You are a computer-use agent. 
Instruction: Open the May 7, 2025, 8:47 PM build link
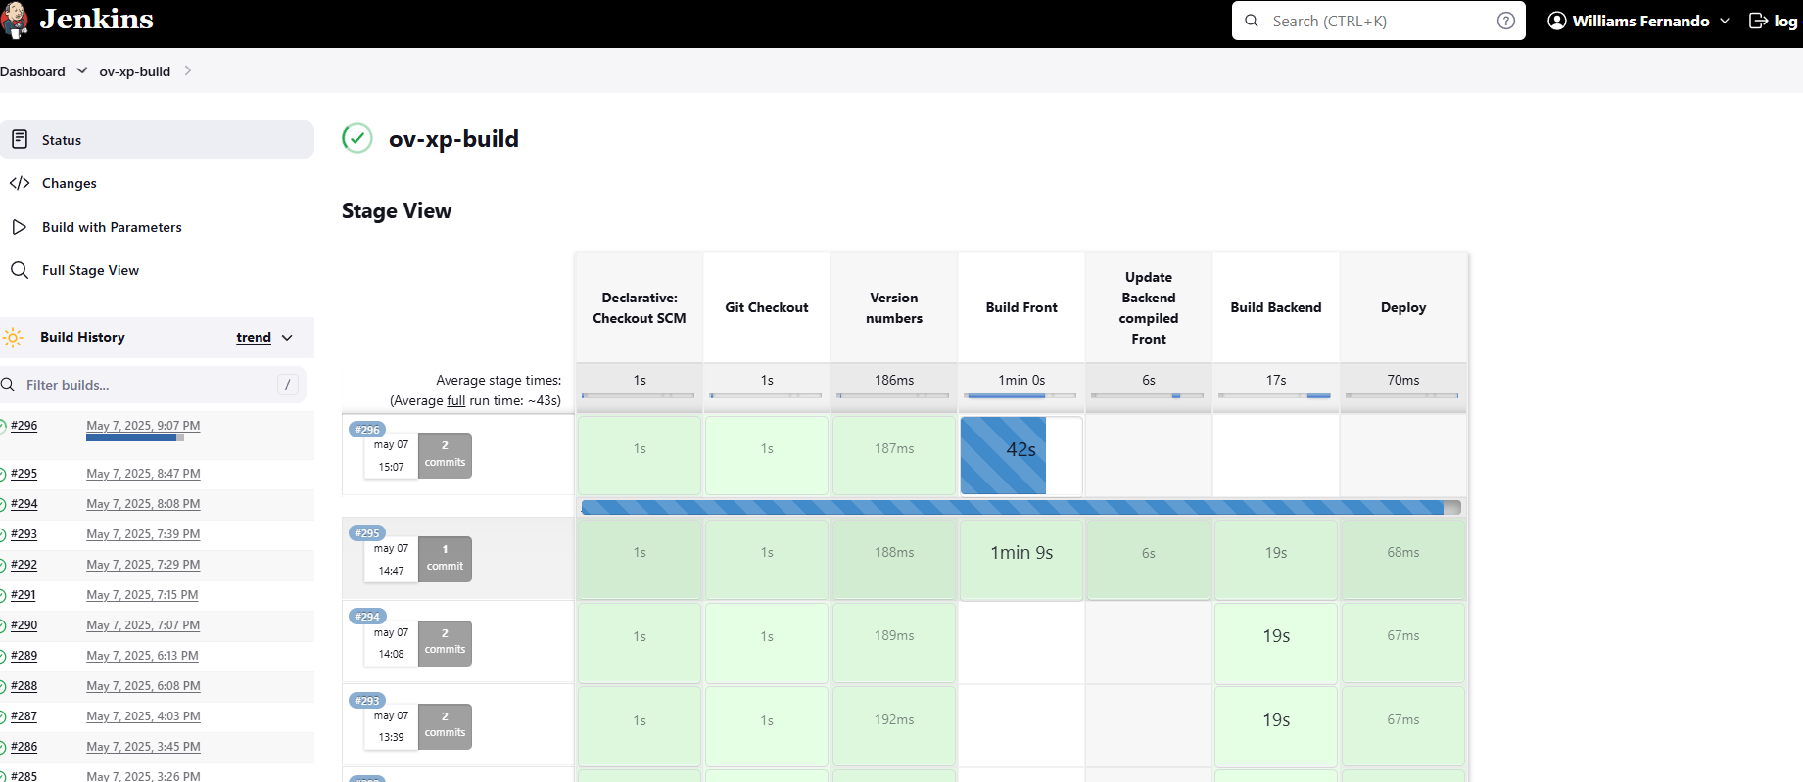point(143,474)
